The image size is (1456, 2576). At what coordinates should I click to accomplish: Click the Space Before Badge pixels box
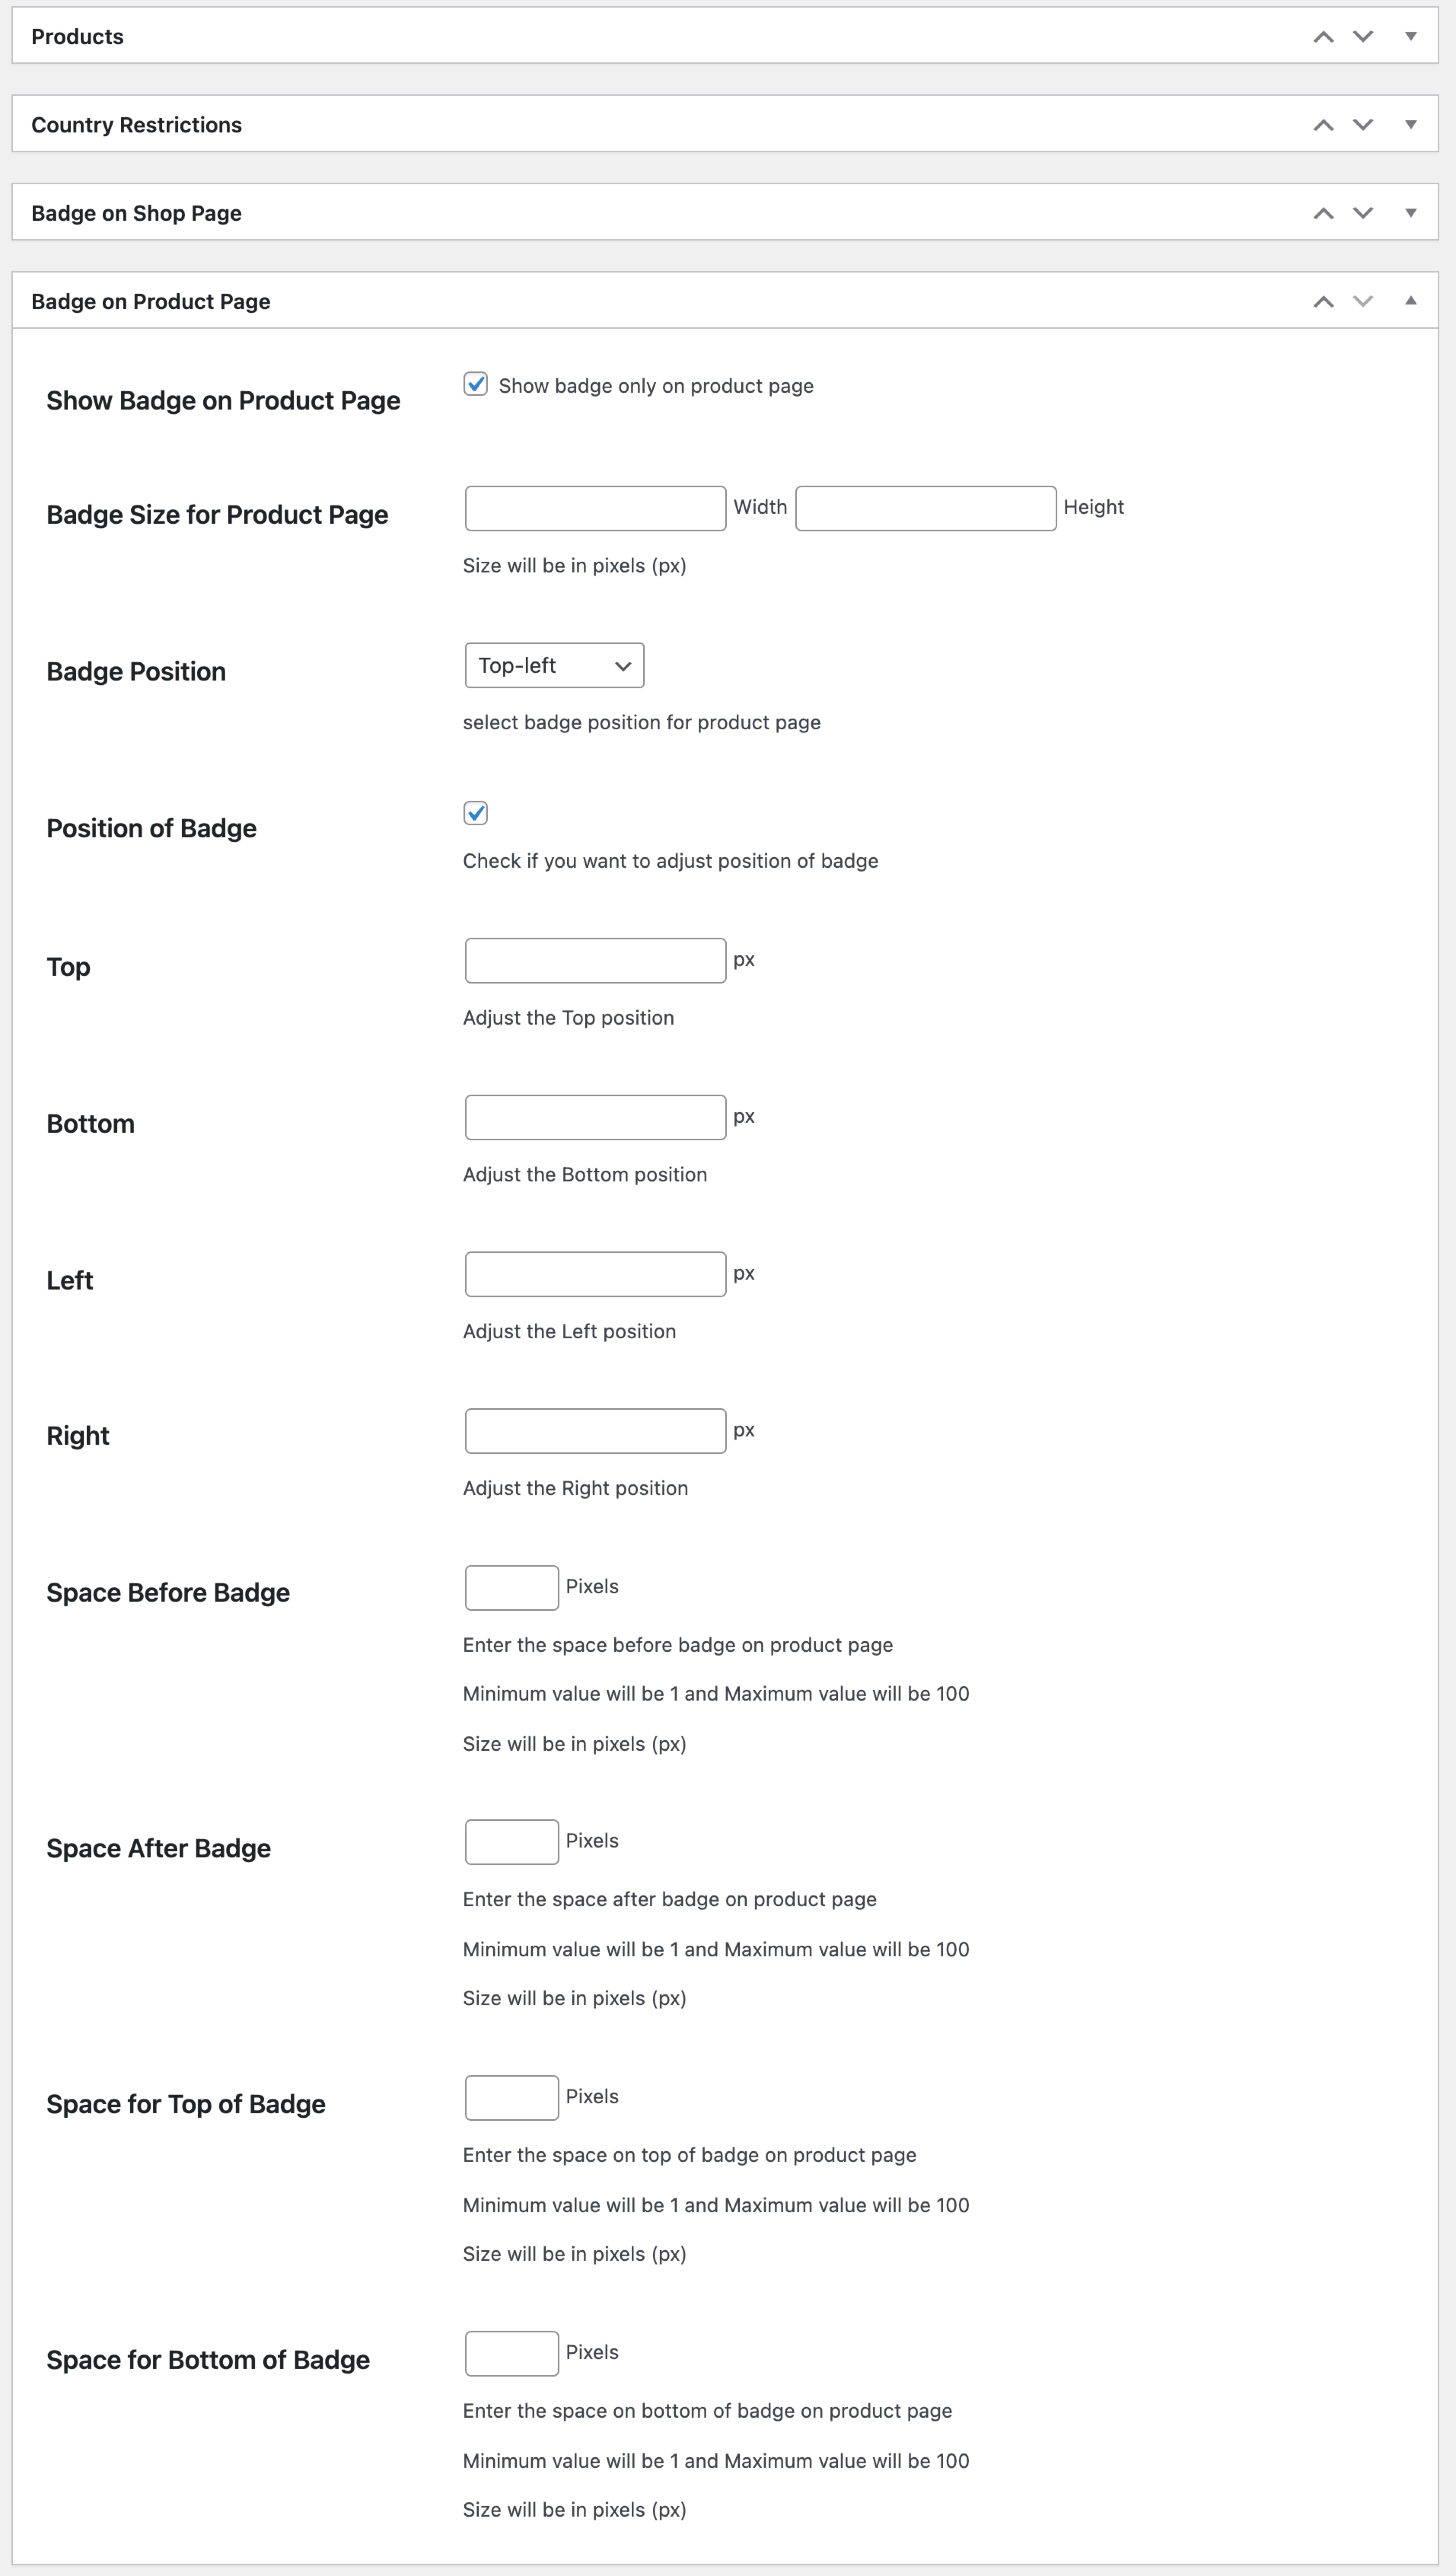point(511,1587)
